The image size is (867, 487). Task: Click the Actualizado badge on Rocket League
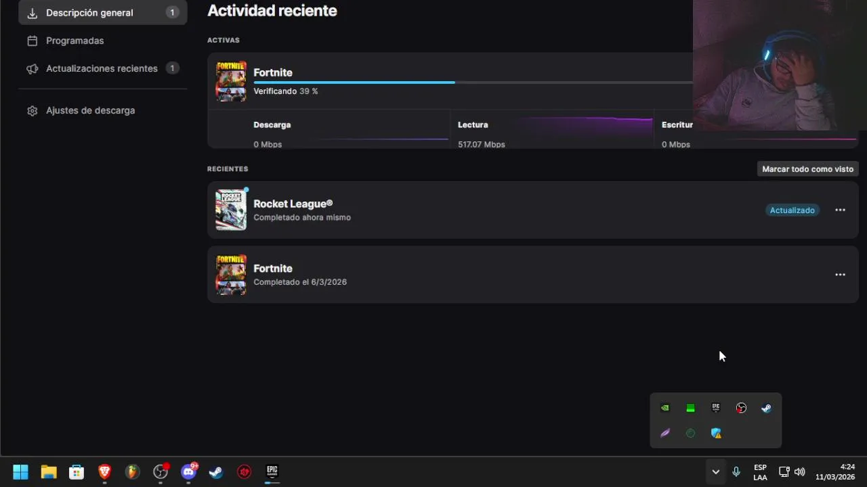click(792, 210)
